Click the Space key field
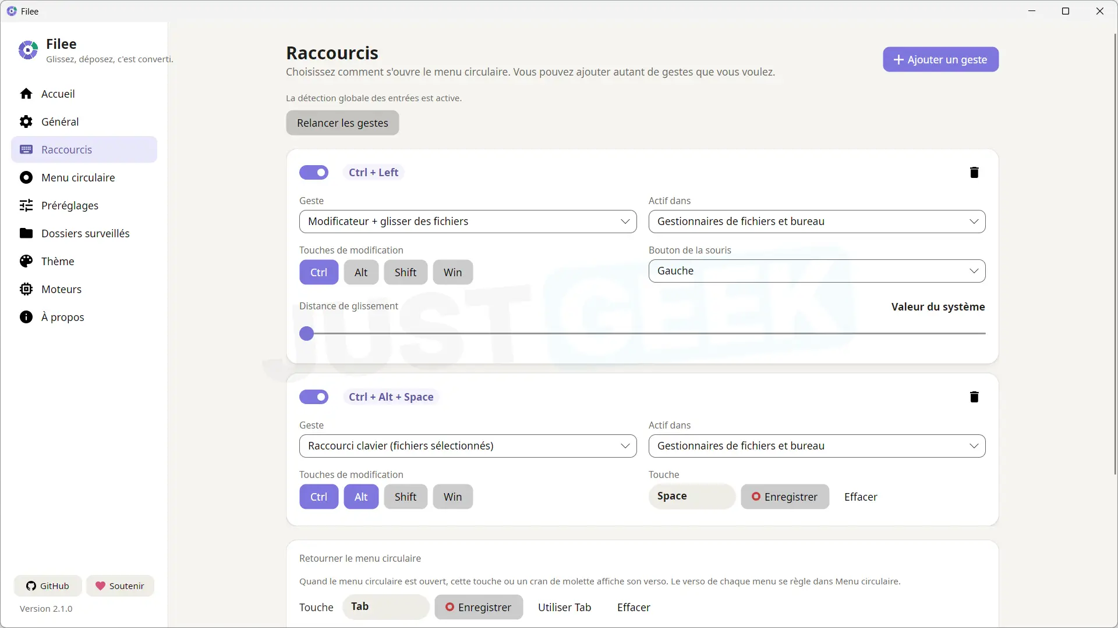The height and width of the screenshot is (628, 1118). (692, 496)
